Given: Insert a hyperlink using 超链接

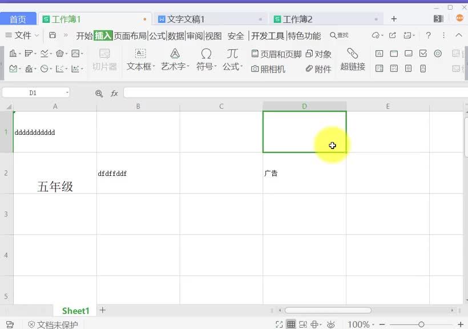Looking at the screenshot, I should coord(352,60).
